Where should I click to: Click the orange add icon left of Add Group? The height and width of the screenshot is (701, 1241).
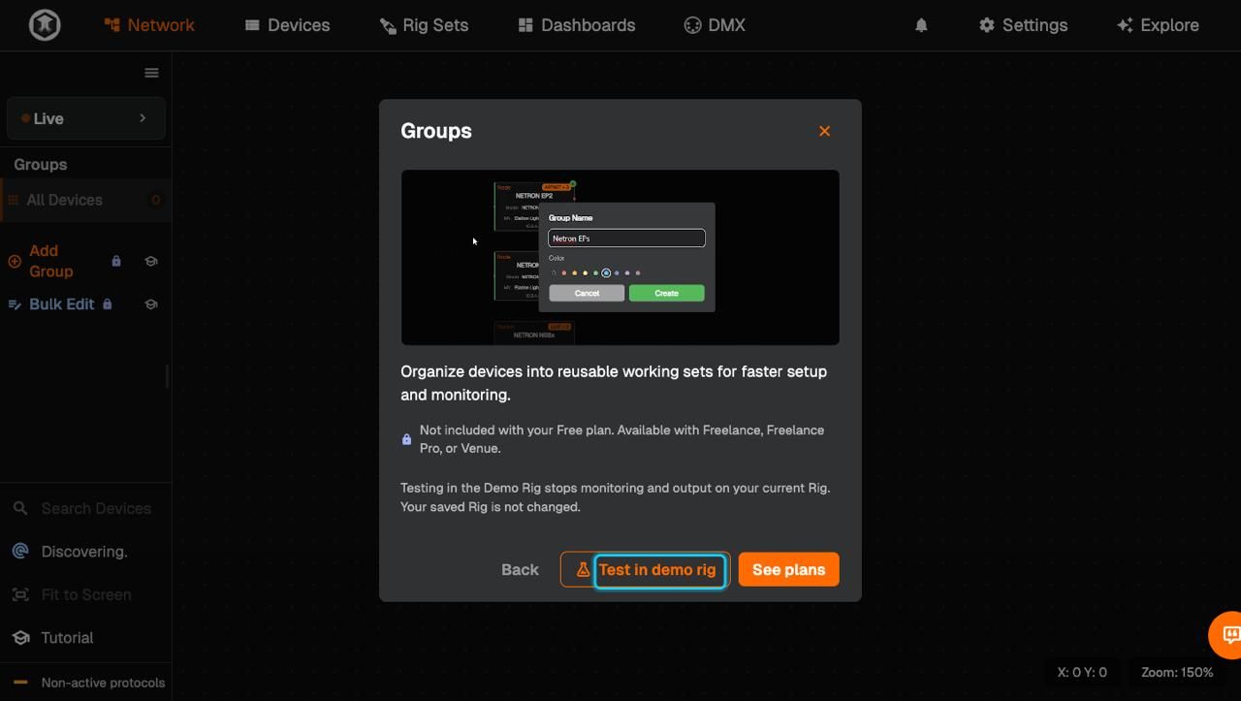coord(15,261)
